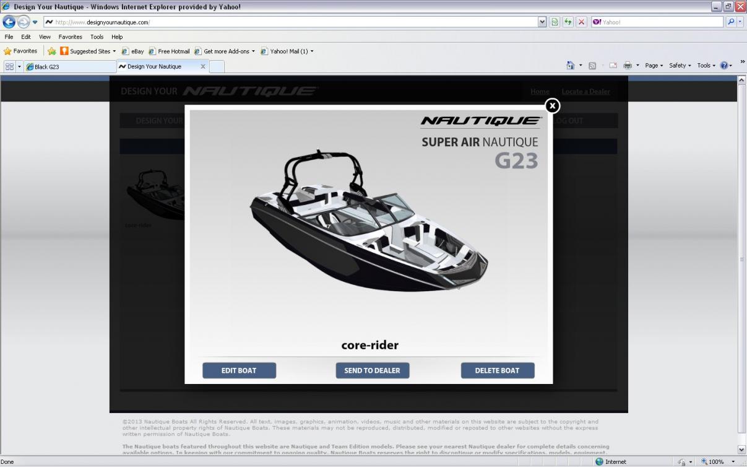Close the boat preview popup with X
747x467 pixels.
coord(553,106)
